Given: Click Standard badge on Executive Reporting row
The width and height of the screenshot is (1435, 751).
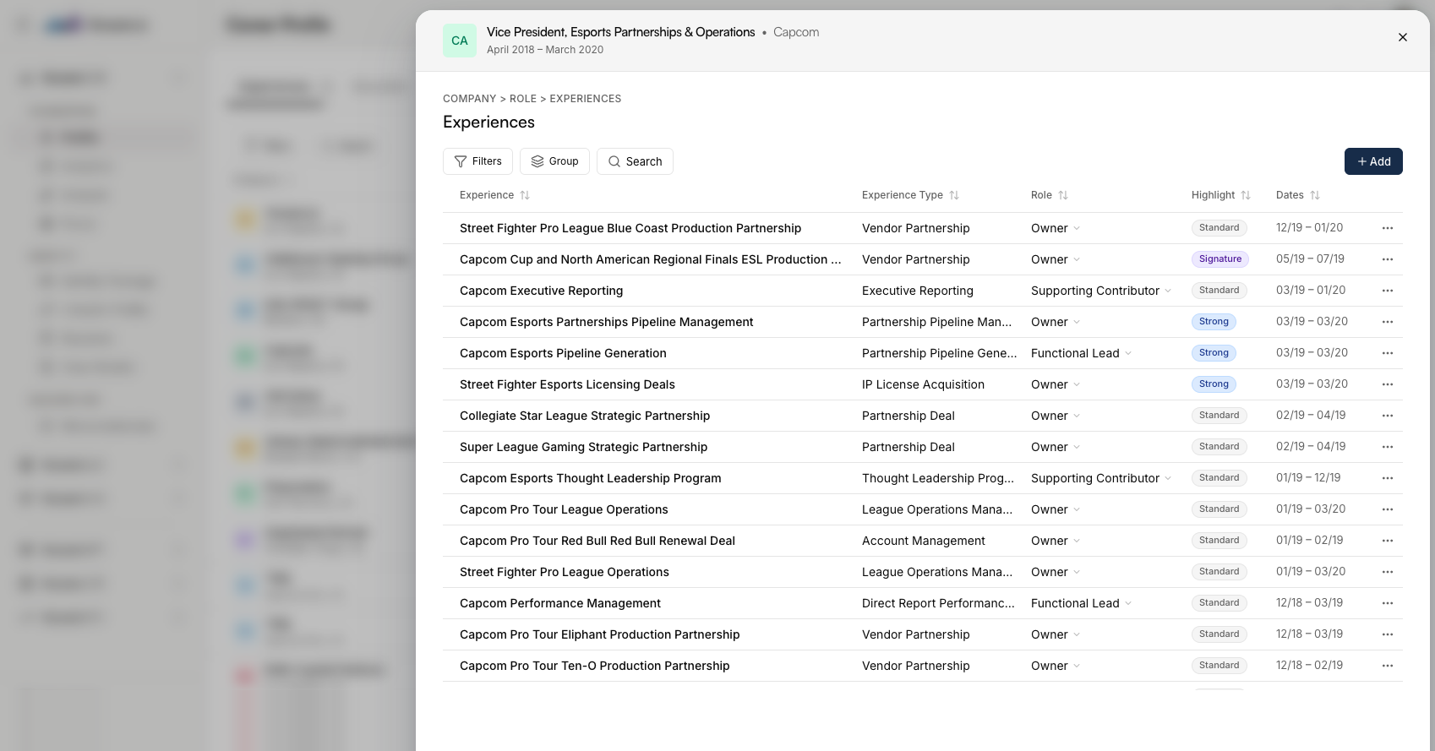Looking at the screenshot, I should tap(1219, 291).
